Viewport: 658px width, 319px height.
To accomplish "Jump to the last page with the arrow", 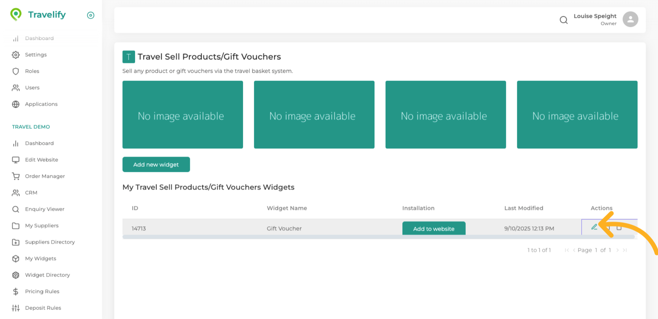I will pyautogui.click(x=625, y=250).
